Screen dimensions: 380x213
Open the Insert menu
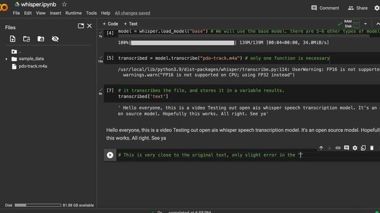point(55,13)
